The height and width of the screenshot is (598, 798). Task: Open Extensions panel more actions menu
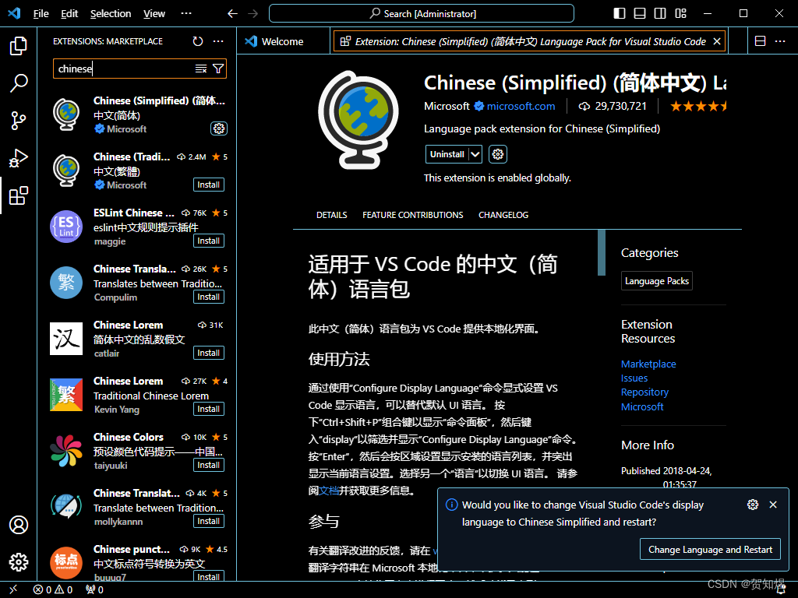pos(218,41)
